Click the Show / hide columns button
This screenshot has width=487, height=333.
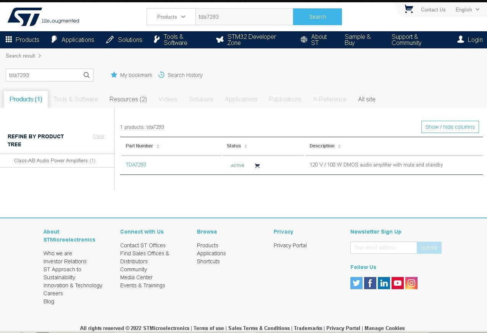[450, 127]
